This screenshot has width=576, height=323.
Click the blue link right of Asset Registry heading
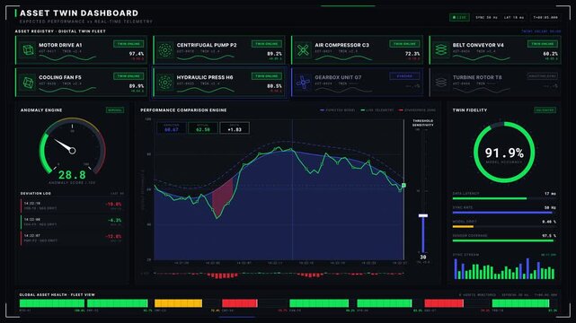click(x=541, y=31)
